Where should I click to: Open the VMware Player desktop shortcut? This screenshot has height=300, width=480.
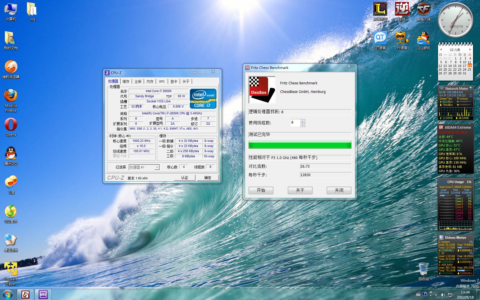click(11, 274)
